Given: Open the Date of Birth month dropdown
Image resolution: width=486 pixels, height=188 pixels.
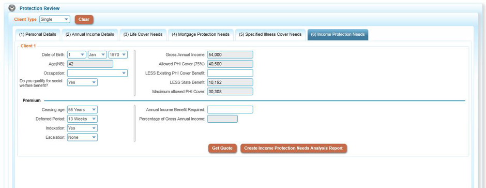Looking at the screenshot, I should [x=97, y=54].
